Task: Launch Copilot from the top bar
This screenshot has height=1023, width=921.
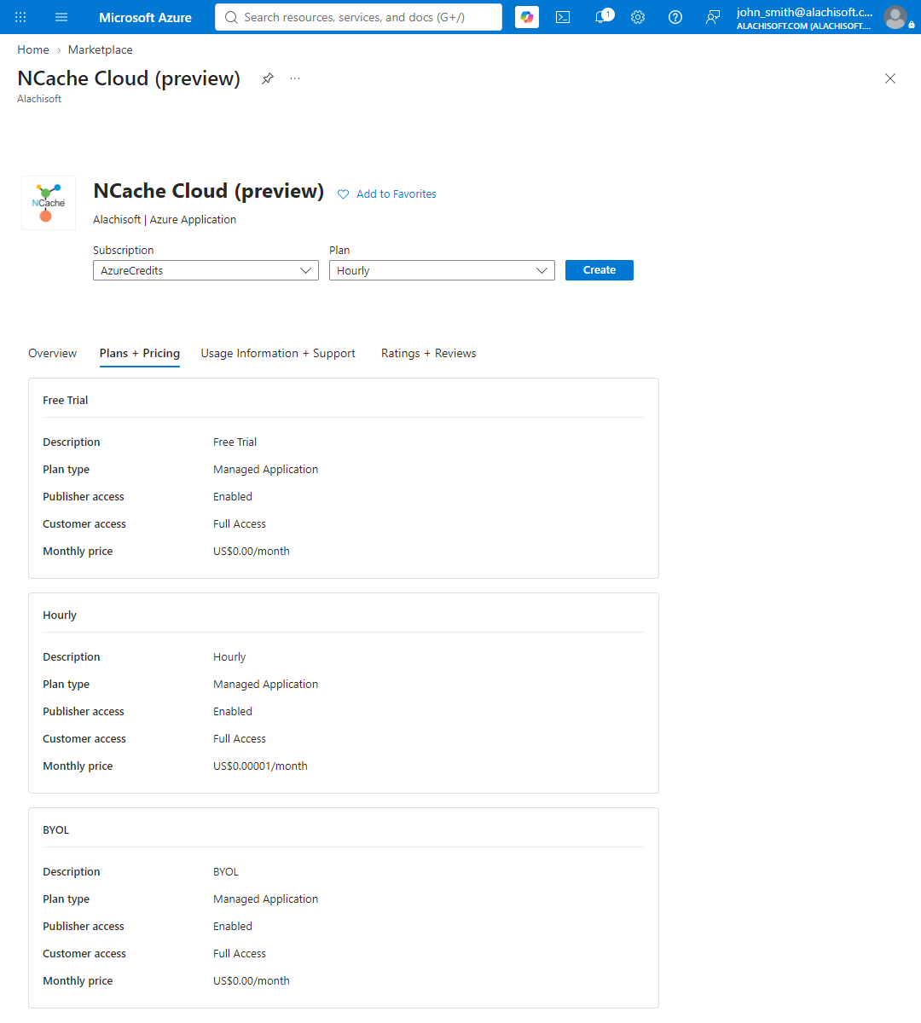Action: (x=527, y=17)
